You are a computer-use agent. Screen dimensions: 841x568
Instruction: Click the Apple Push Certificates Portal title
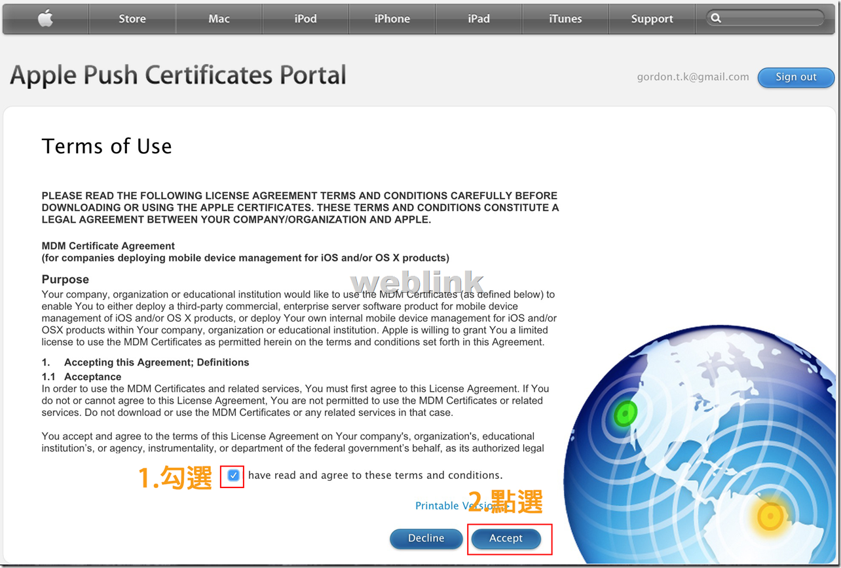(x=178, y=76)
